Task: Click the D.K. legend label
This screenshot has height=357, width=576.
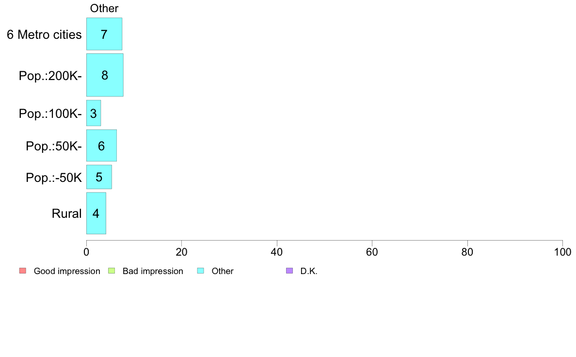Action: (x=309, y=271)
